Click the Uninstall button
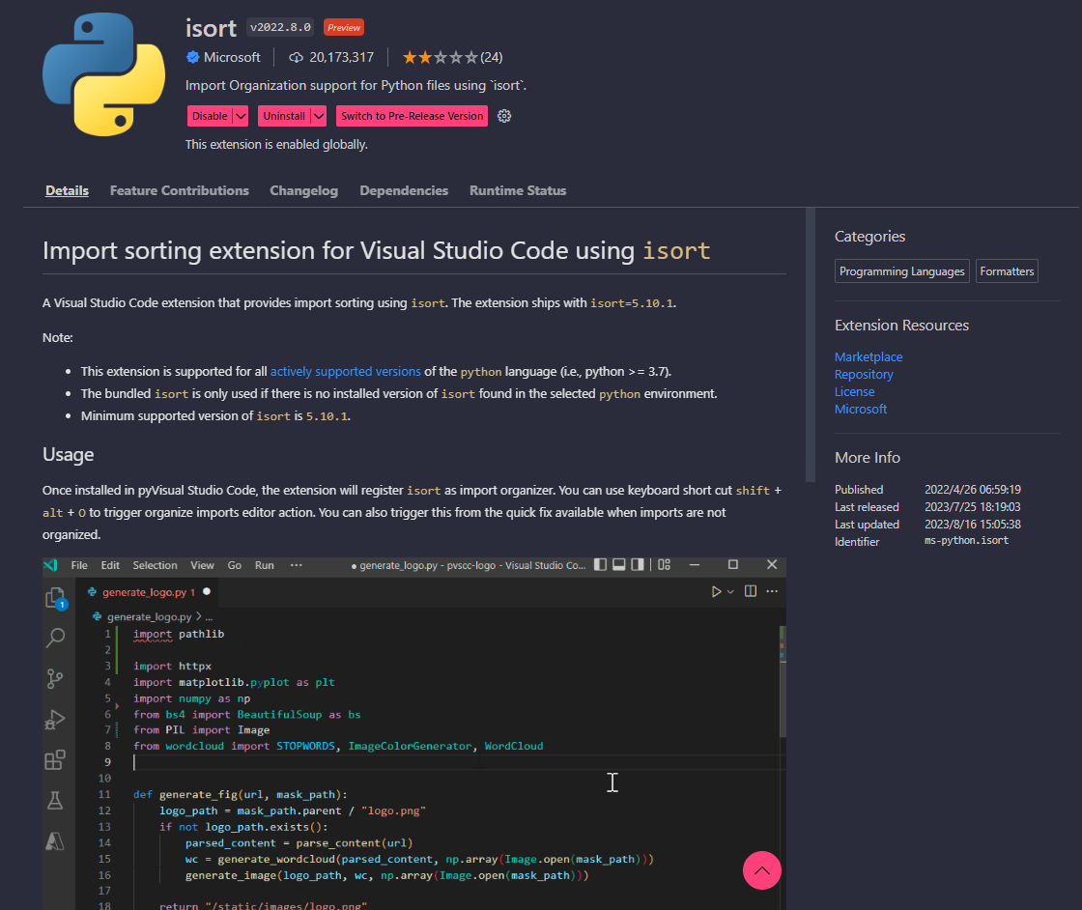1082x910 pixels. (284, 116)
